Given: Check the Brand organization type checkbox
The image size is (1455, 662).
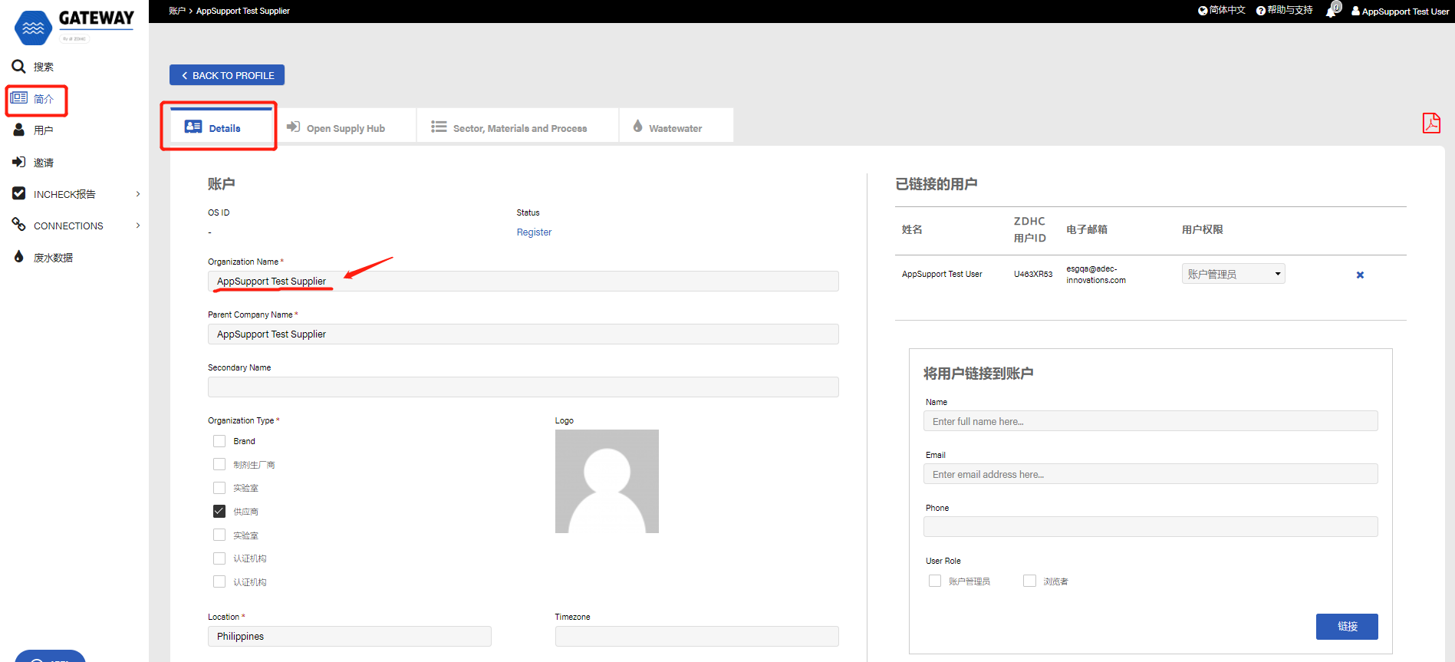Looking at the screenshot, I should pos(219,441).
